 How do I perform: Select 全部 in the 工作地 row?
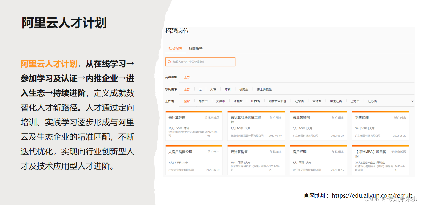[x=187, y=101]
